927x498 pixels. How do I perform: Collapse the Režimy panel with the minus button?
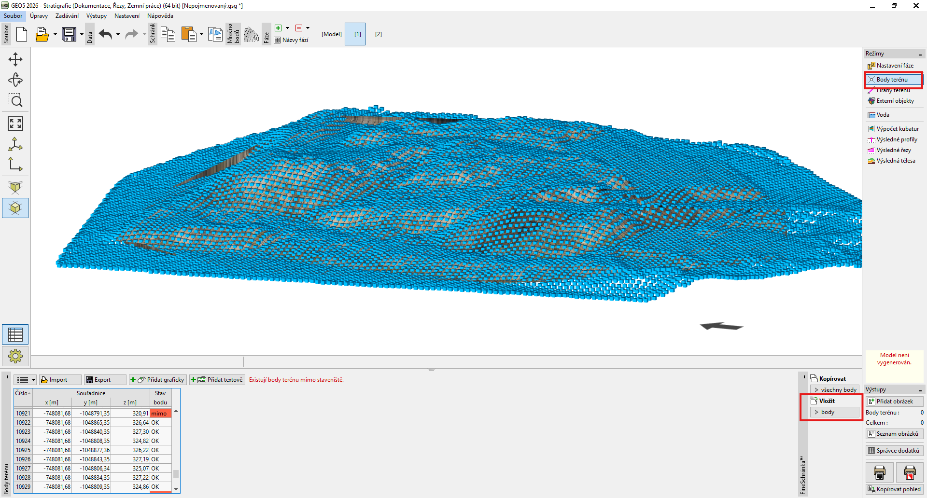pyautogui.click(x=920, y=54)
